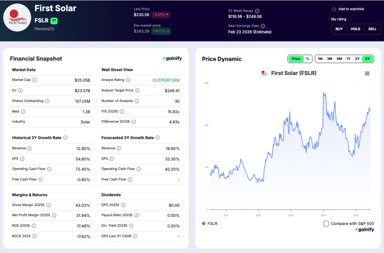Enable Compare with S&P 500

(326, 223)
